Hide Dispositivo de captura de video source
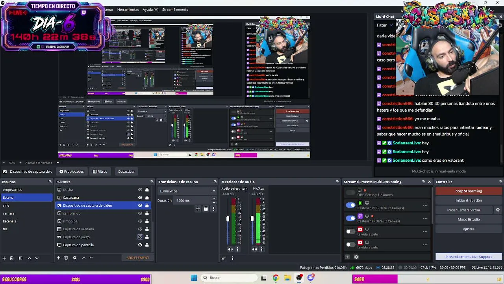 click(x=140, y=206)
